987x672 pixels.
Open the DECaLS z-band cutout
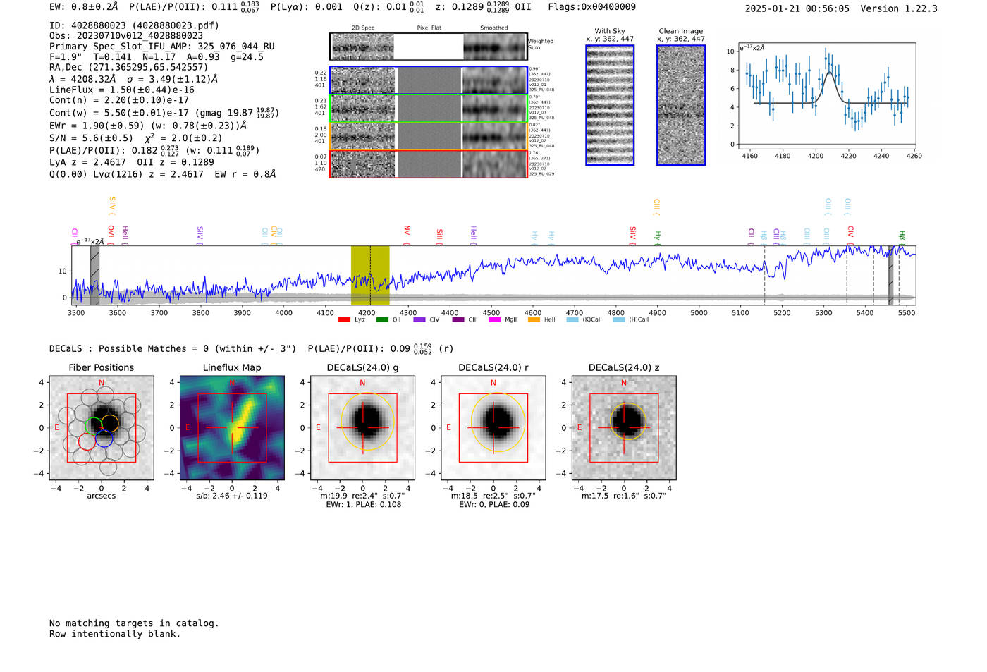tap(624, 427)
